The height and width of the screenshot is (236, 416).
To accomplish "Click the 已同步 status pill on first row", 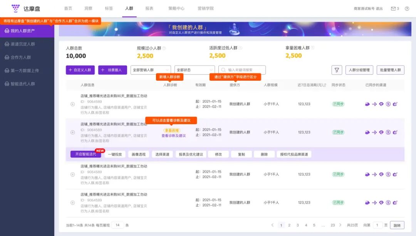I will 338,104.
